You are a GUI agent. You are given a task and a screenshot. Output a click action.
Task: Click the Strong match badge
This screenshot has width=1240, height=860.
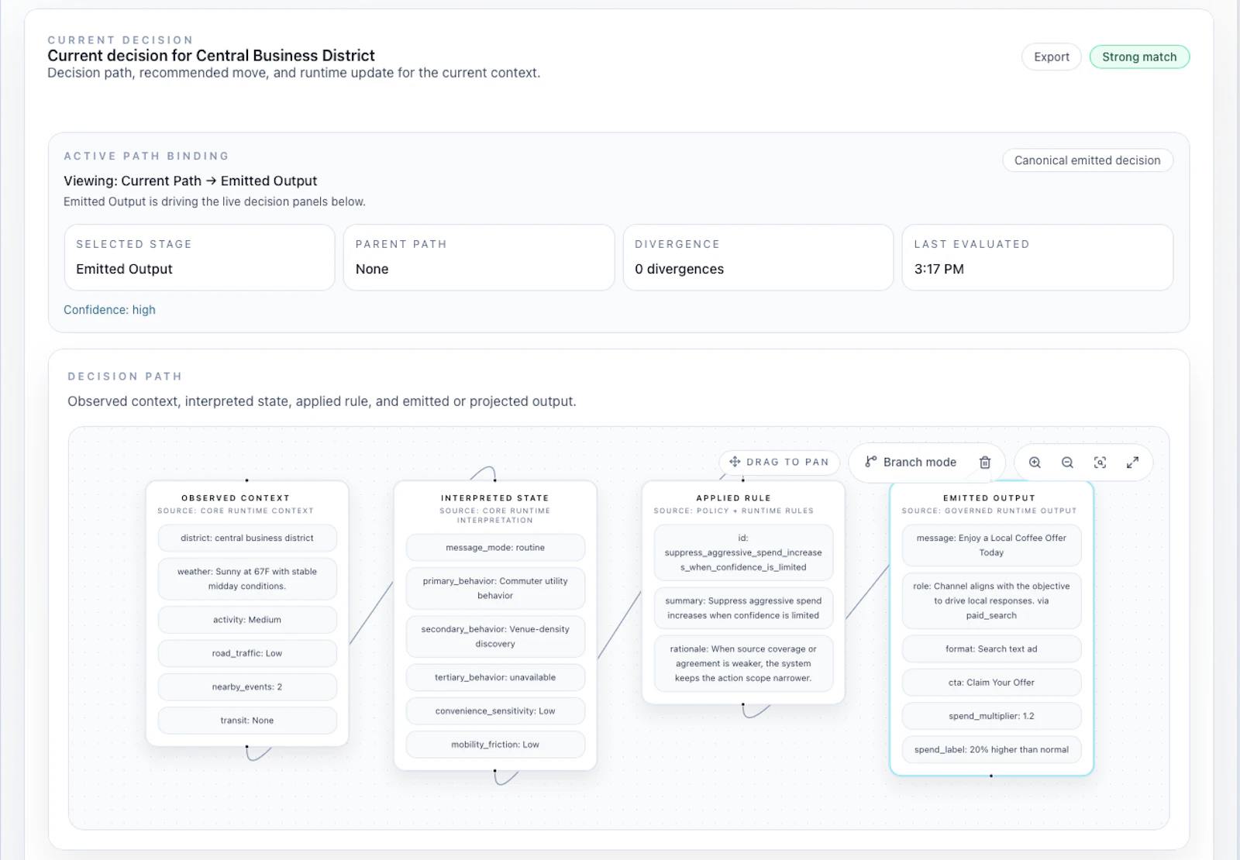[1139, 57]
